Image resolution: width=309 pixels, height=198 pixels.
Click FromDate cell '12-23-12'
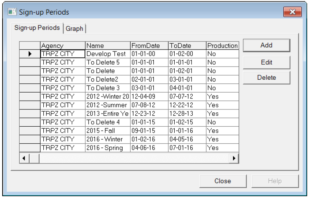tap(149, 114)
